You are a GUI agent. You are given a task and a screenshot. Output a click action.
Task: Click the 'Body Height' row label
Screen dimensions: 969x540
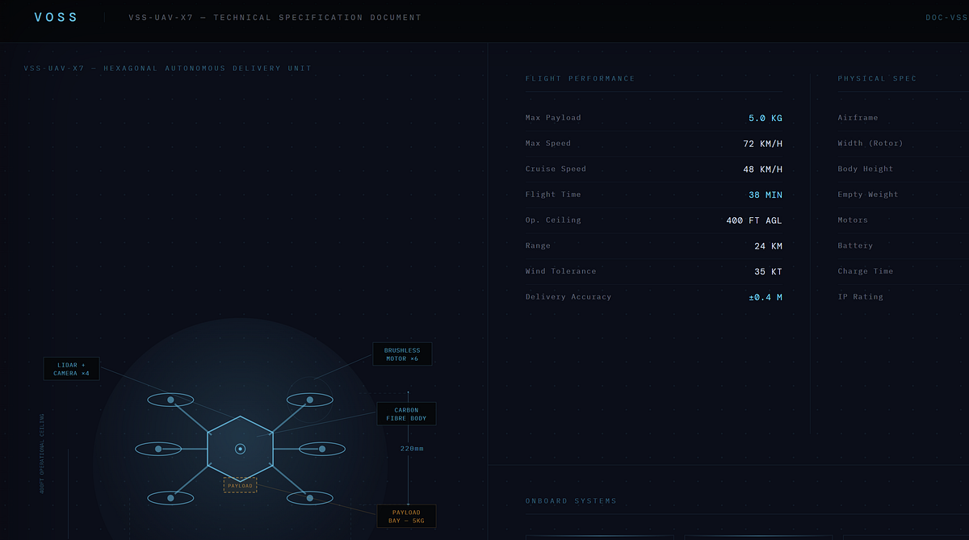click(866, 170)
